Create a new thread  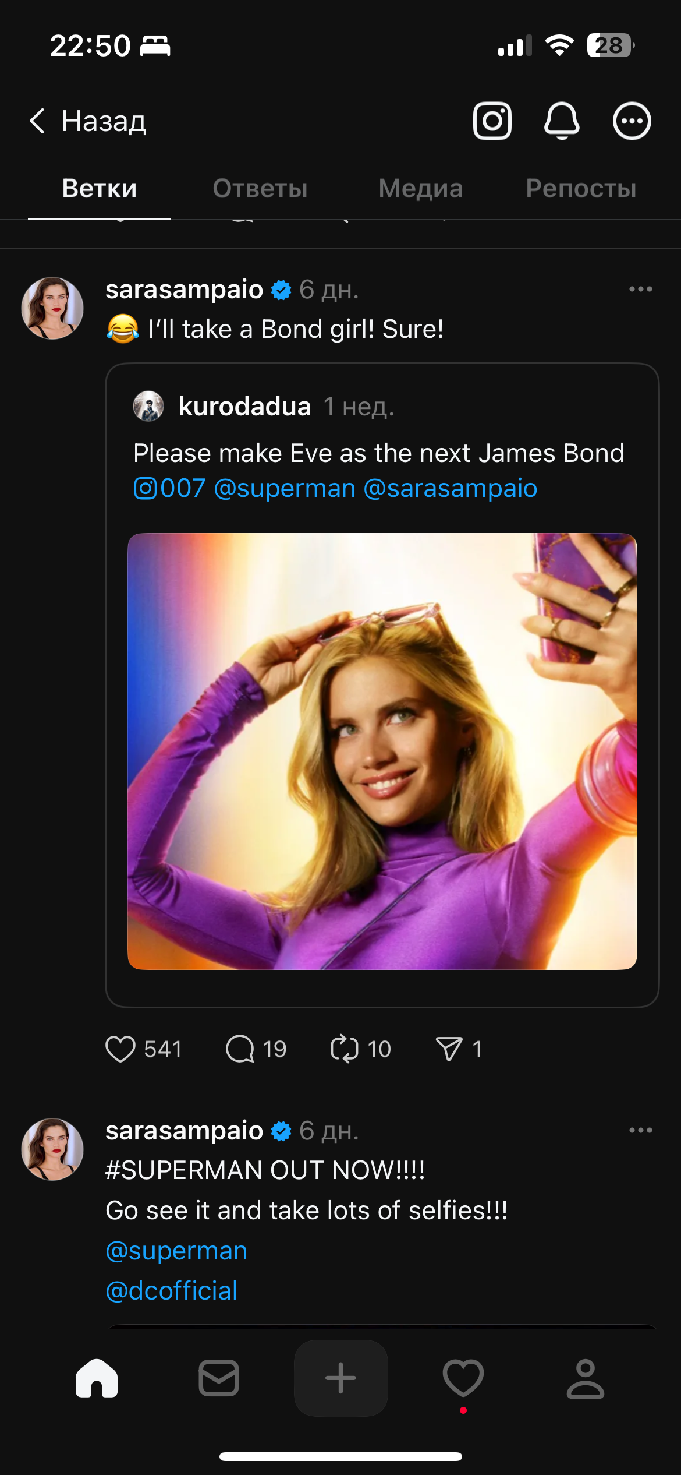point(341,1378)
